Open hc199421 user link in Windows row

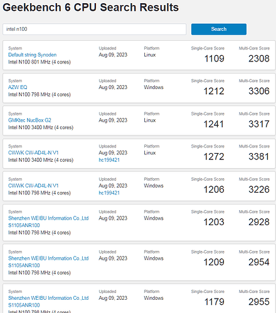coord(109,193)
